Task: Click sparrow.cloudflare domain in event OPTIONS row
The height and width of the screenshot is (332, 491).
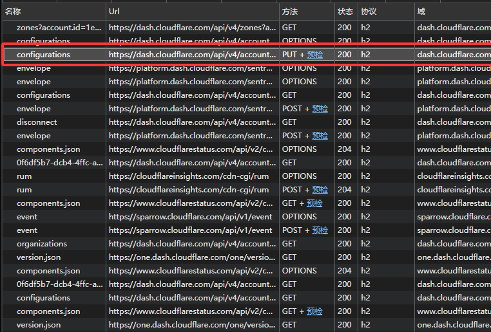Action: pos(454,217)
